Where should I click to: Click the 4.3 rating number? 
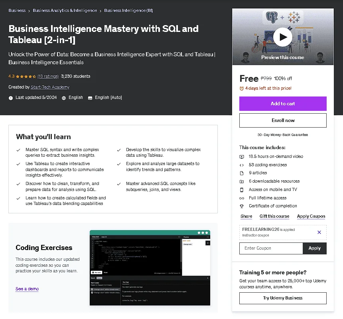click(x=12, y=76)
